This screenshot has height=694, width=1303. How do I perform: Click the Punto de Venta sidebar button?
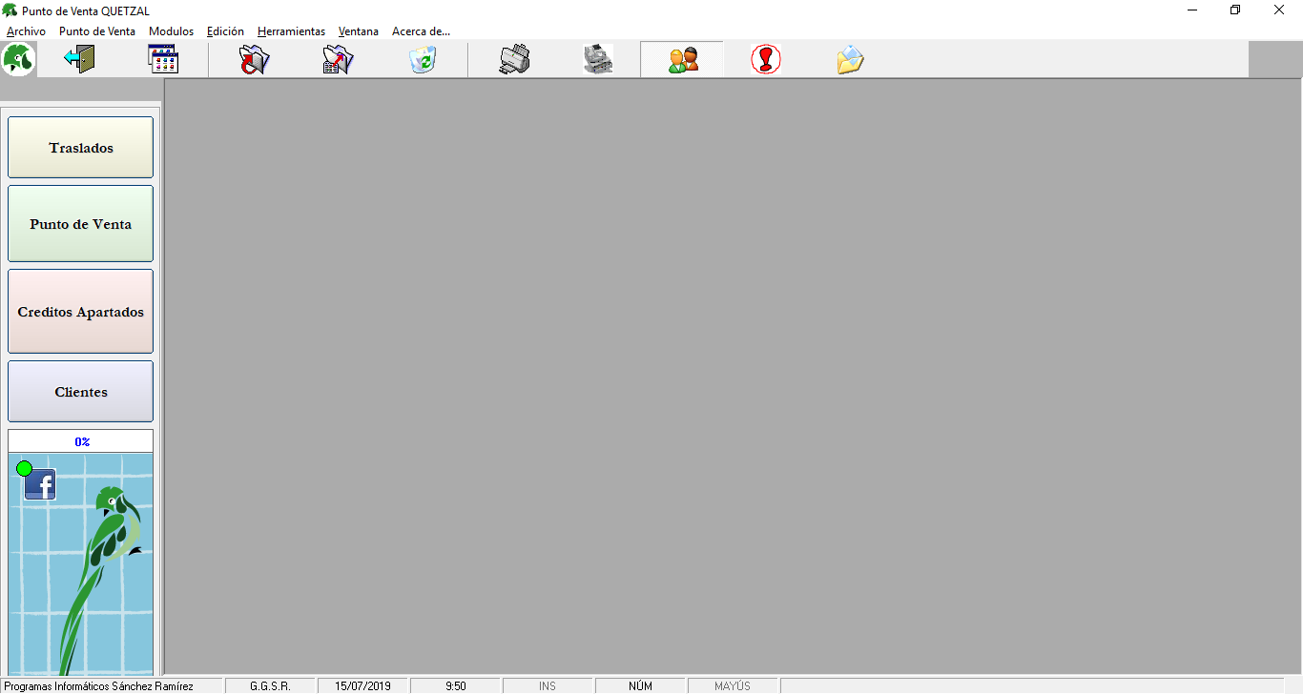pyautogui.click(x=81, y=224)
